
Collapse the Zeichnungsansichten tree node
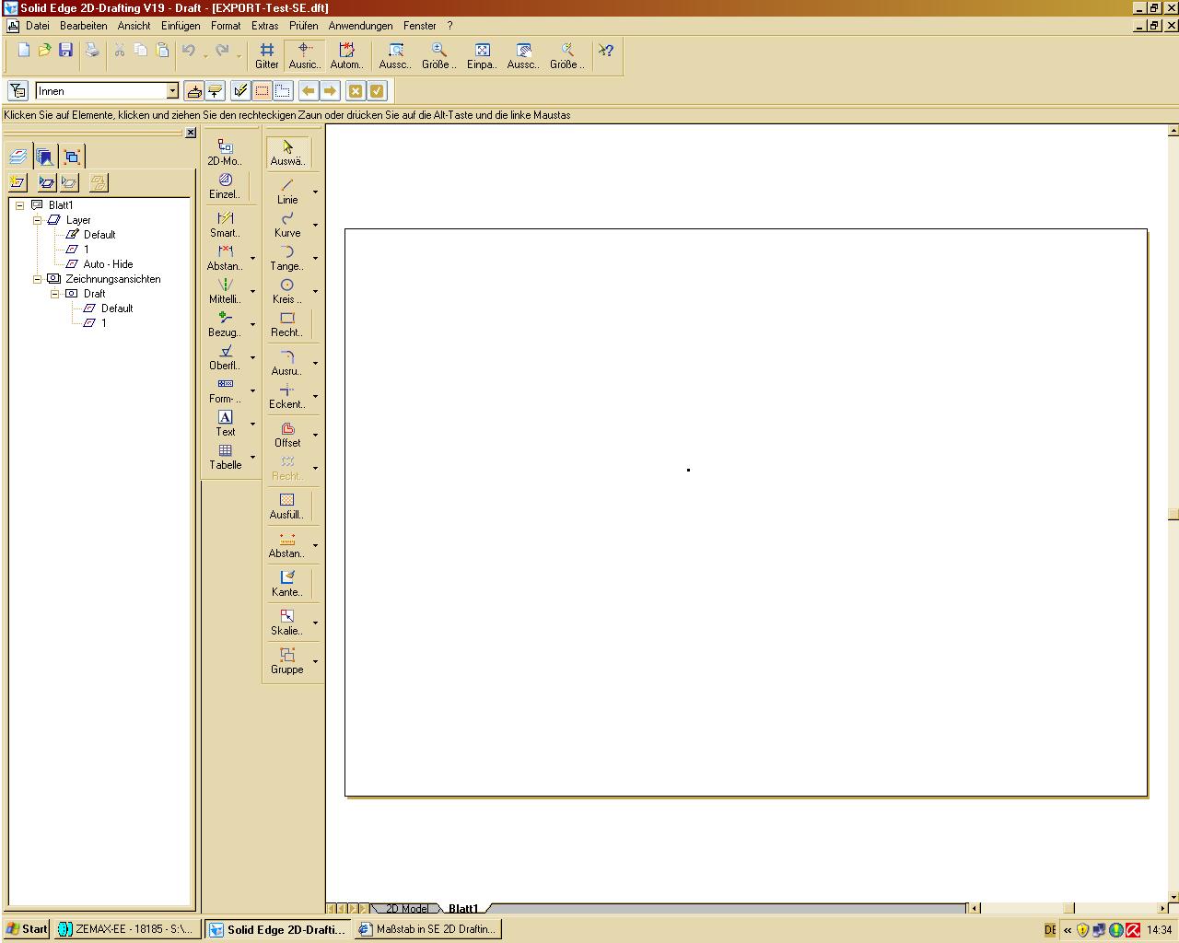(x=38, y=279)
